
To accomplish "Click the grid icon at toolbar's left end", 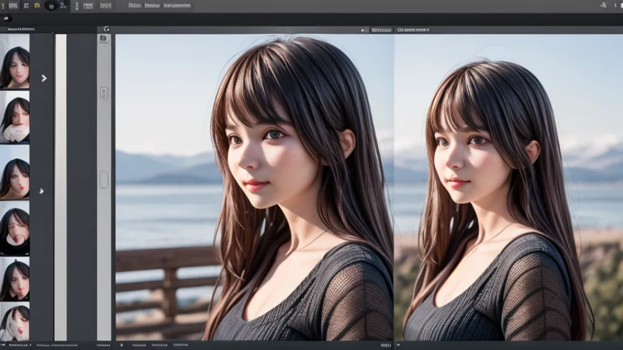I will pyautogui.click(x=13, y=6).
